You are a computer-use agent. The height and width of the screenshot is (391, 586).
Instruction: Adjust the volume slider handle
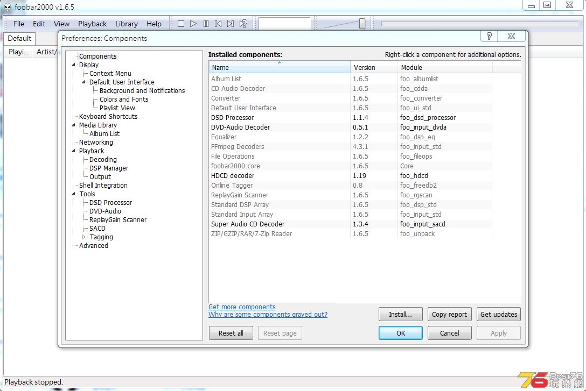pos(362,24)
